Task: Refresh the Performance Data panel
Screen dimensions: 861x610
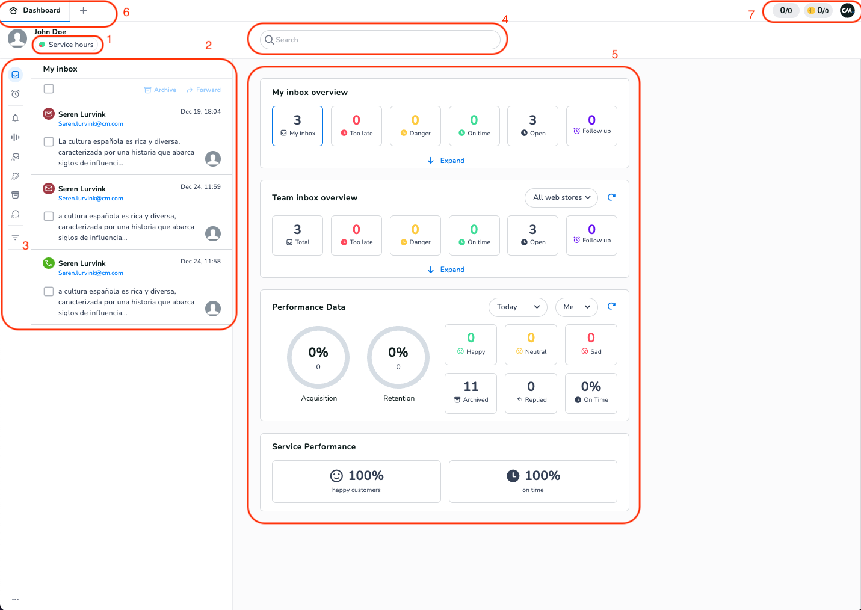Action: 611,306
